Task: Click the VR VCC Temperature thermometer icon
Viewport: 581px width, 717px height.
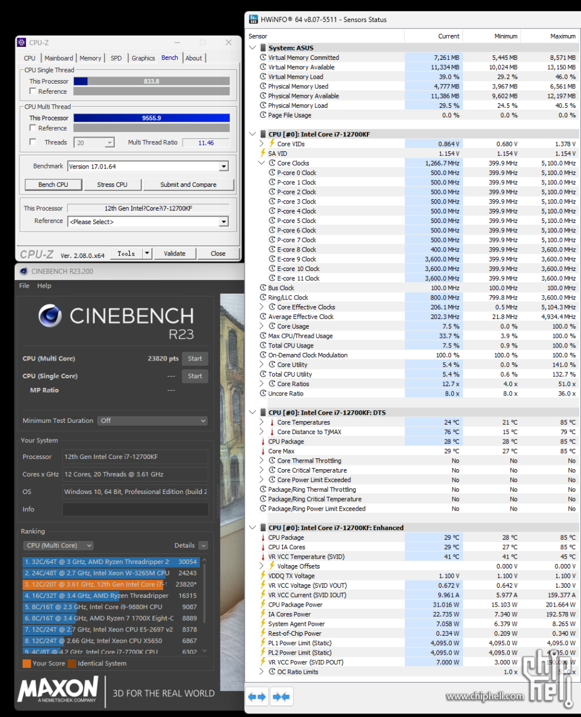Action: [x=263, y=556]
